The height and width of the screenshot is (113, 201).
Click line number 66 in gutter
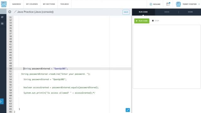[10, 112]
